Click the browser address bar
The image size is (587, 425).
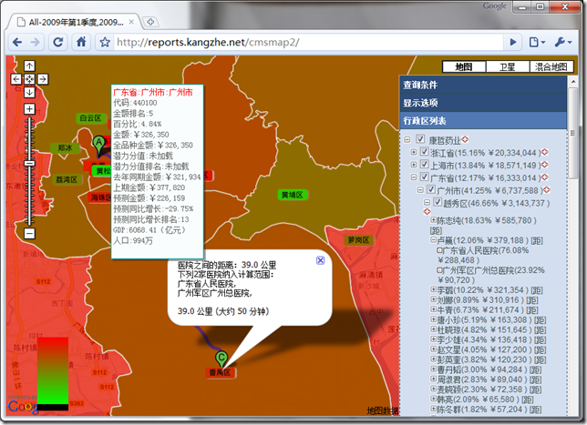click(308, 42)
